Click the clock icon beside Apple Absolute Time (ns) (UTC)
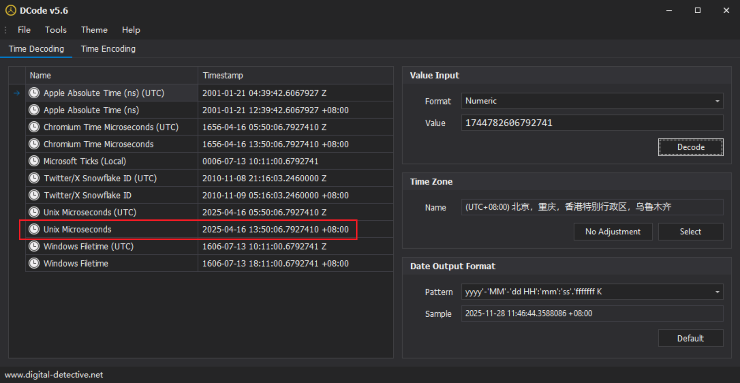Image resolution: width=740 pixels, height=383 pixels. (34, 93)
